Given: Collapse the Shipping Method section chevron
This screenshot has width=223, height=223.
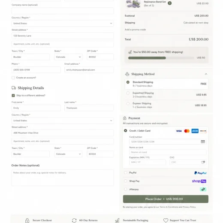Looking at the screenshot, I should pyautogui.click(x=206, y=74).
